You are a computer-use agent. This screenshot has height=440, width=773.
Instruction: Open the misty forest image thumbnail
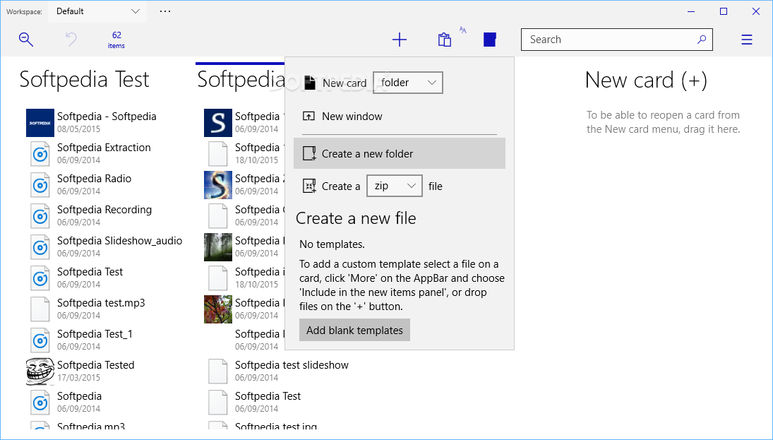[x=218, y=247]
